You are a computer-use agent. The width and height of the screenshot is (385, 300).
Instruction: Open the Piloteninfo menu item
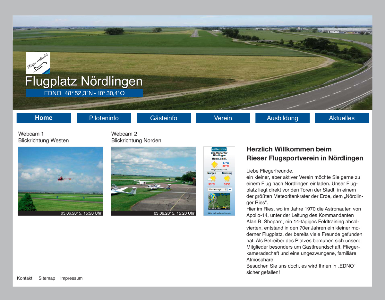click(x=104, y=118)
